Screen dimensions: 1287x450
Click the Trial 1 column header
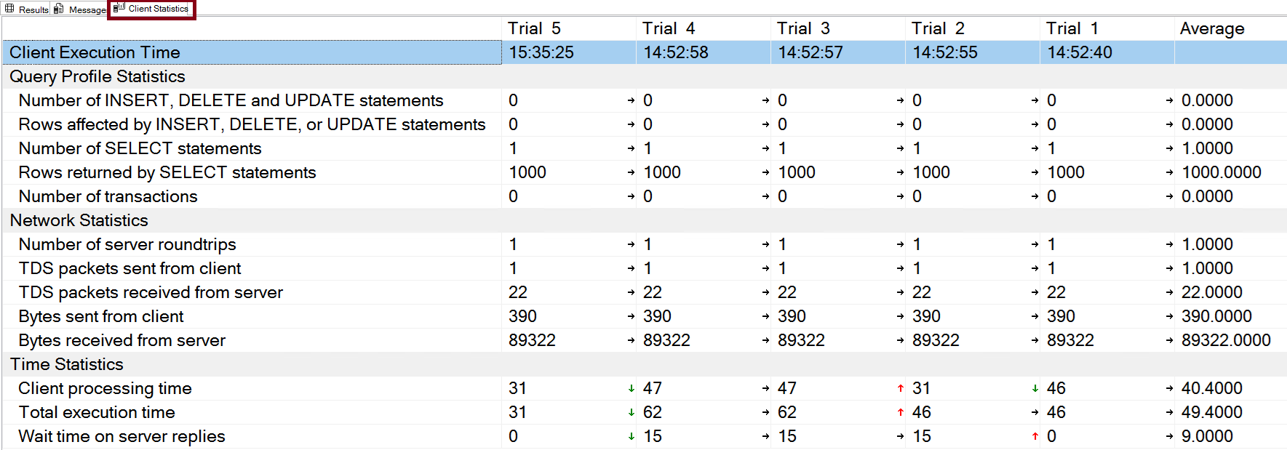point(1072,28)
